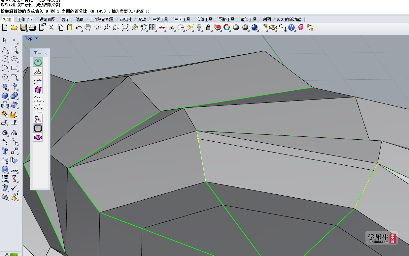Click the T-Splines manipulator axes icon
409x256 pixels.
[38, 81]
